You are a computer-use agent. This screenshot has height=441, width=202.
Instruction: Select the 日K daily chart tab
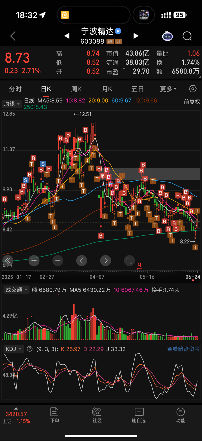point(46,89)
